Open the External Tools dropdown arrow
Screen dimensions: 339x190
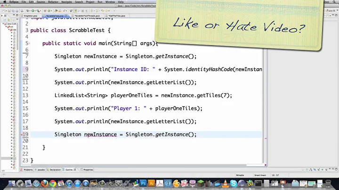40,11
